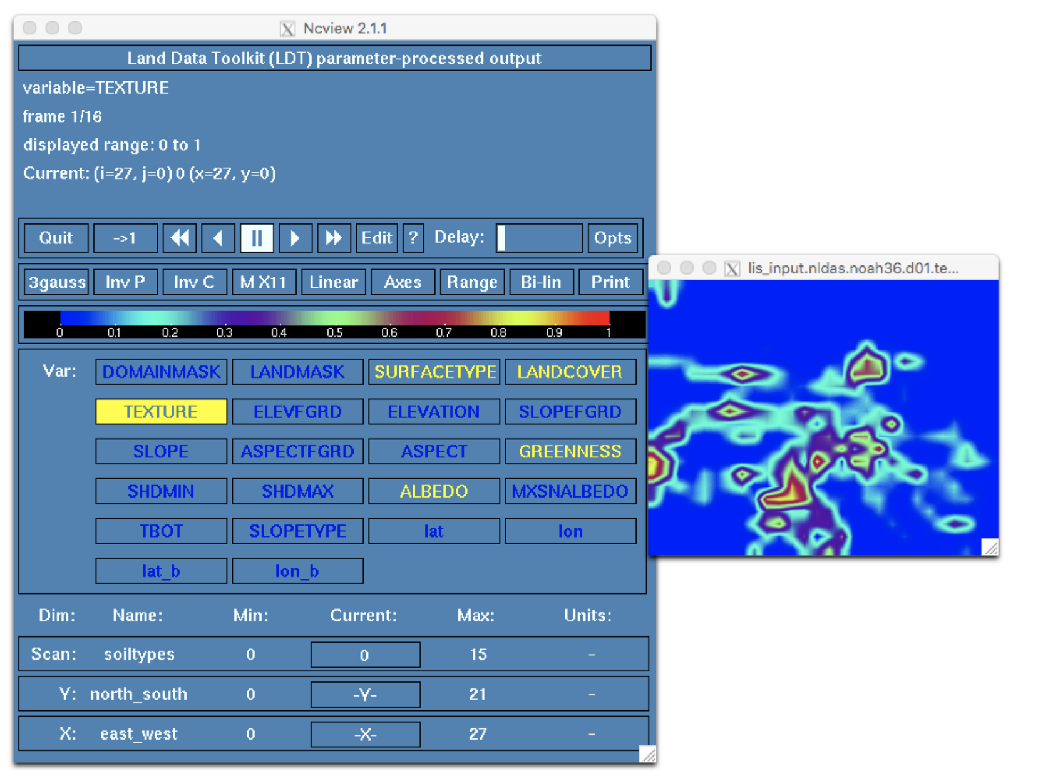Select the TEXTURE variable
1038x781 pixels.
pos(161,412)
